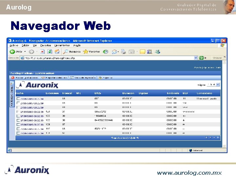This screenshot has width=236, height=177.
Task: Click the Dirección address input field
Action: coord(109,58)
